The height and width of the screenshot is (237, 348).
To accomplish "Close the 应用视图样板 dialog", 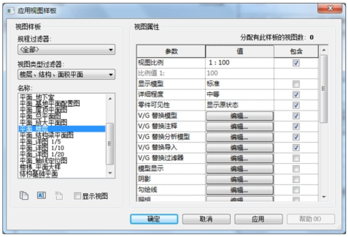I will coord(329,9).
